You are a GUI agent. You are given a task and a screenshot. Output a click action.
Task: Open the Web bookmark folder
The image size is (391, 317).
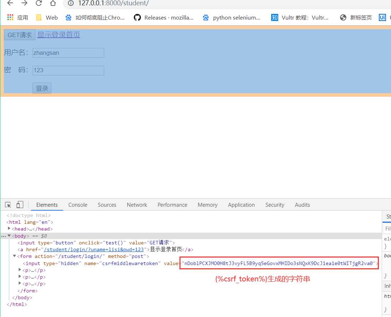47,17
